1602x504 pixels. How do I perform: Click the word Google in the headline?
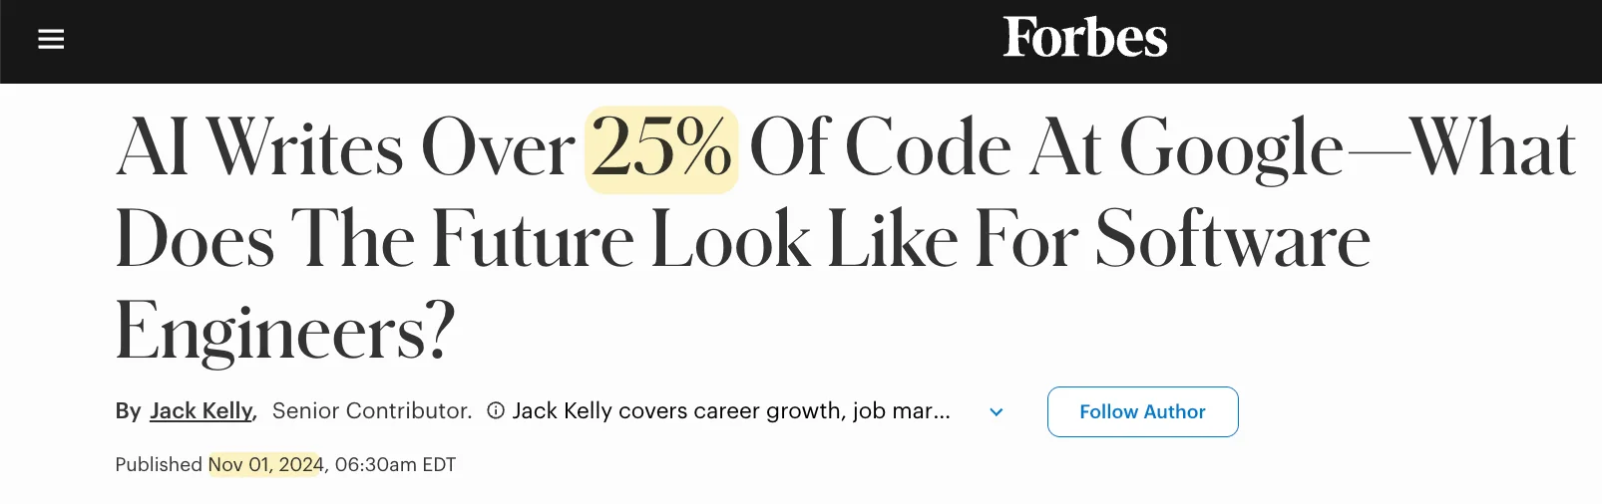click(x=1231, y=149)
